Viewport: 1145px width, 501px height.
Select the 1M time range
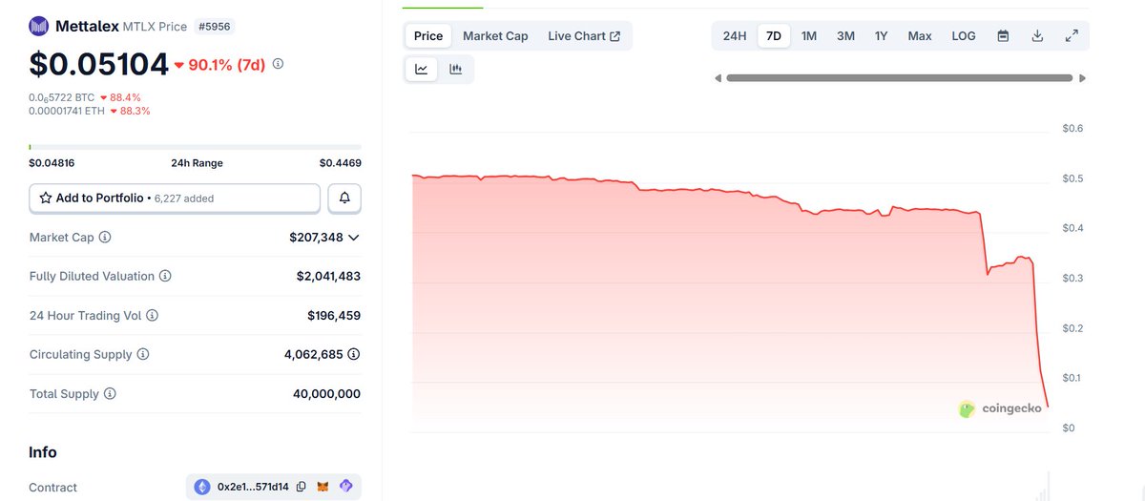[809, 36]
